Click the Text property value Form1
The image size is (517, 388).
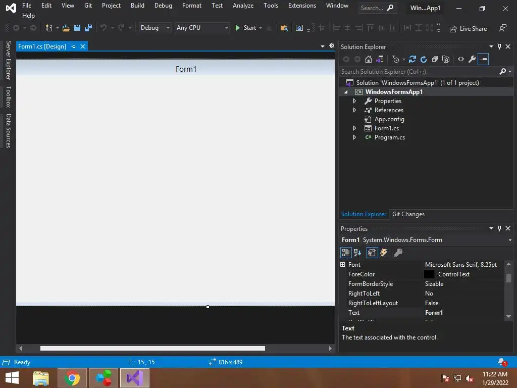[x=434, y=312]
